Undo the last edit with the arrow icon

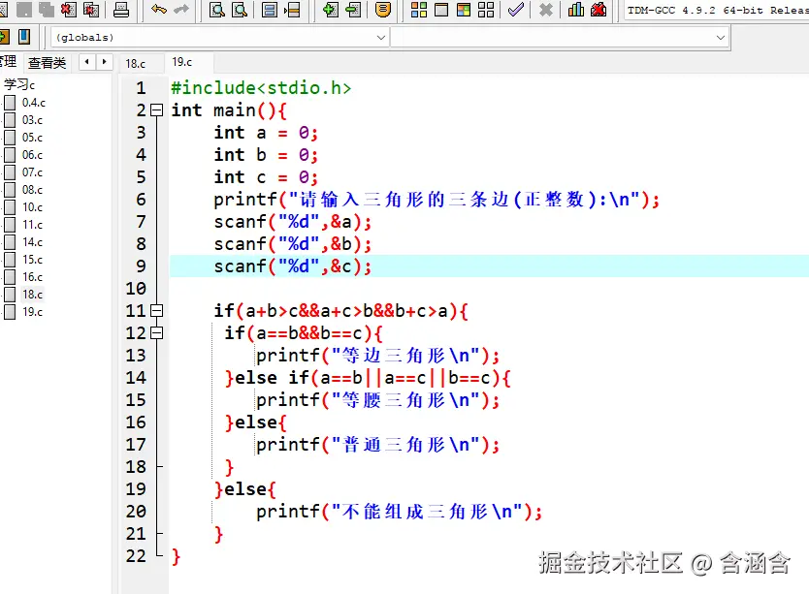159,9
